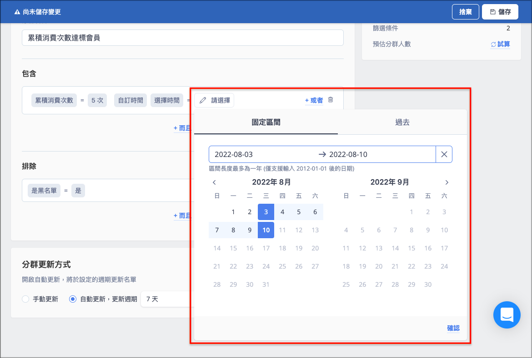Select August 7 in the calendar
Screen dimensions: 532x358
click(x=217, y=230)
